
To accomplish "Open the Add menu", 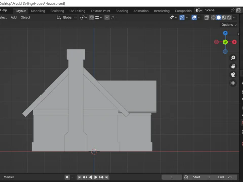I will point(14,18).
